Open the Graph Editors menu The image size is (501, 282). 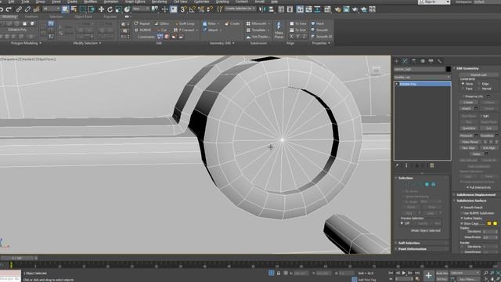tap(135, 2)
